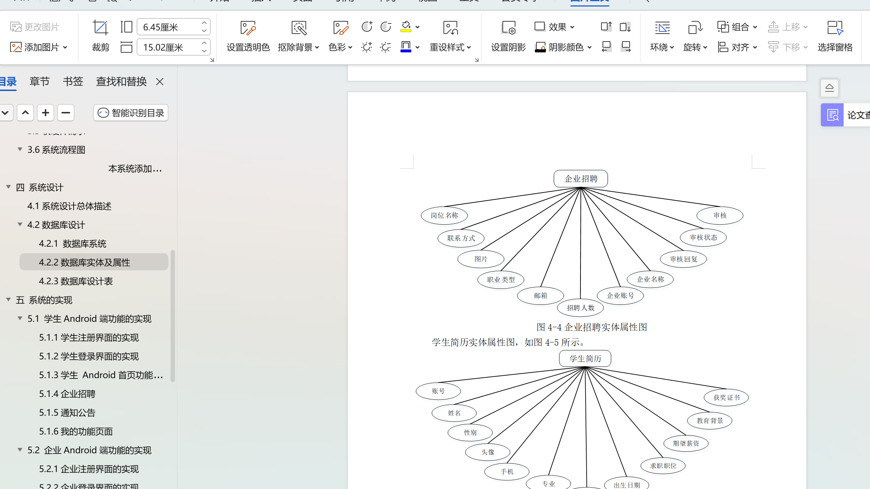
Task: Switch to the 查找和替换 tab
Action: coord(121,82)
